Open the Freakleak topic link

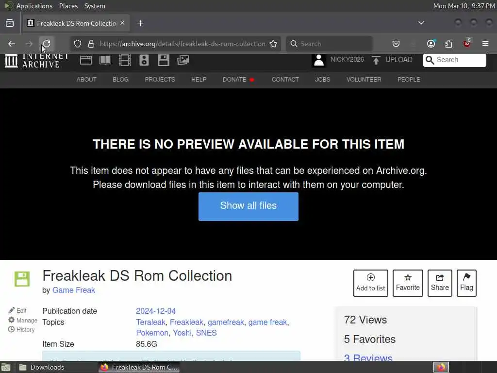[x=186, y=322]
